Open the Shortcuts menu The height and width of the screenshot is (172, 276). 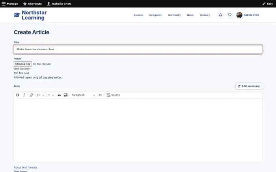(32, 4)
